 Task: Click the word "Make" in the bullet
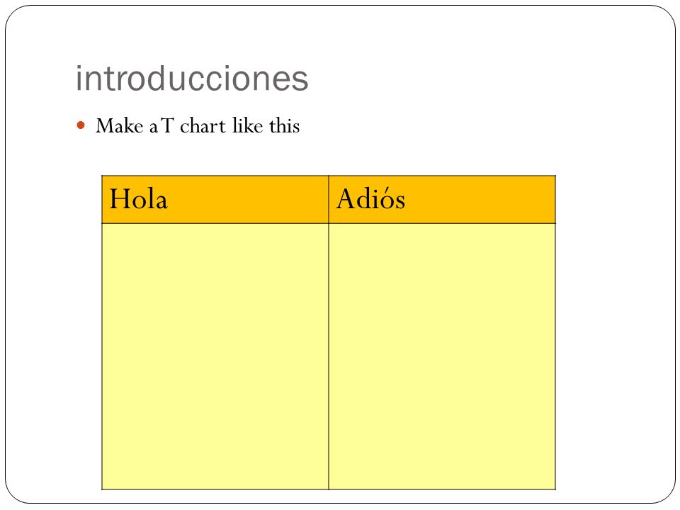click(x=120, y=126)
